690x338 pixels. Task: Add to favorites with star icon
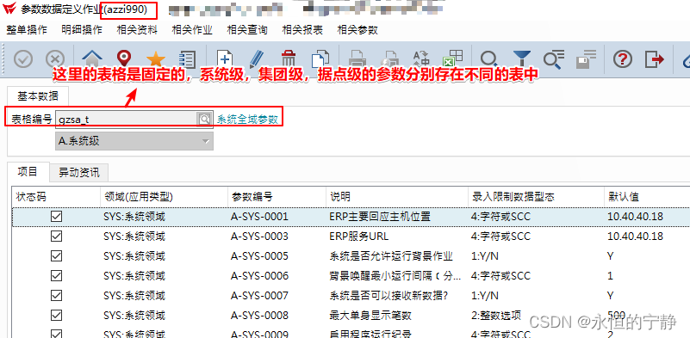[x=155, y=58]
